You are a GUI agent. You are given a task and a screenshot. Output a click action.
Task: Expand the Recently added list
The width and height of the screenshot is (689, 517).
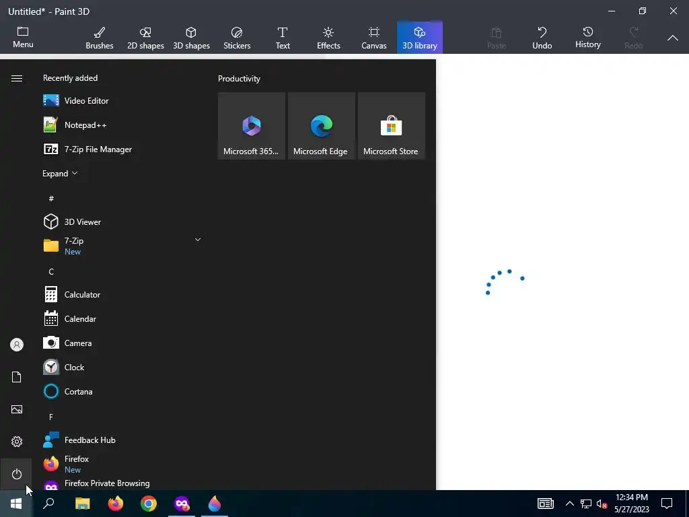(60, 173)
